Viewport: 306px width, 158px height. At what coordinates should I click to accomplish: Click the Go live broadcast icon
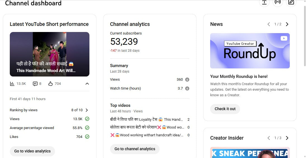(278, 2)
